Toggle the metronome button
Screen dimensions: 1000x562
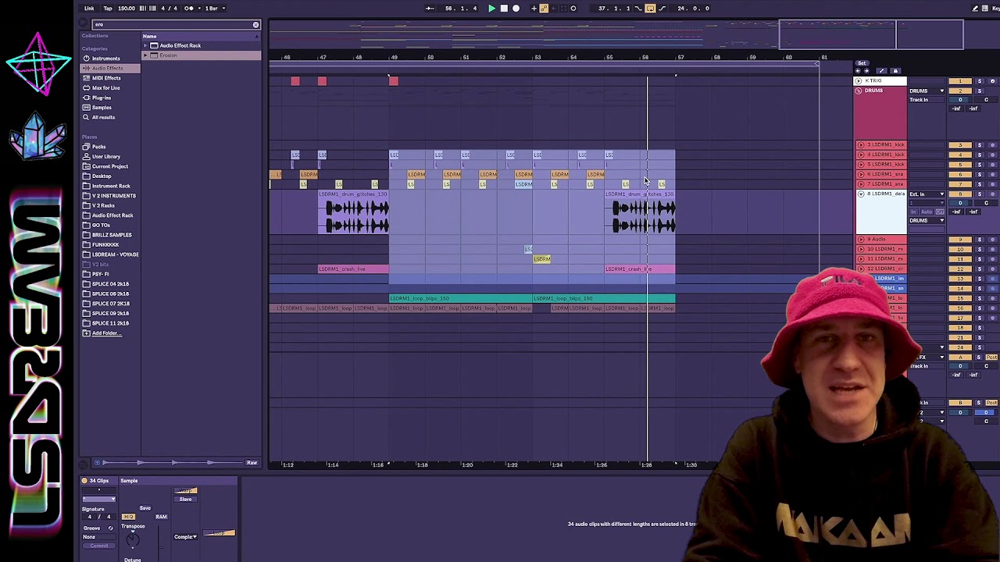coord(189,9)
